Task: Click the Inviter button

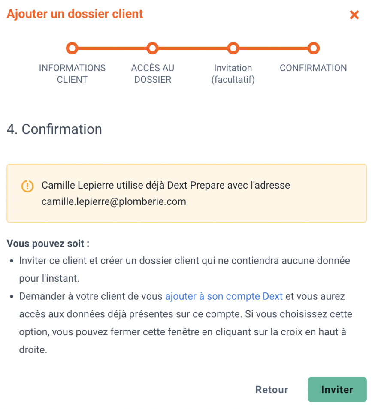Action: 337,389
